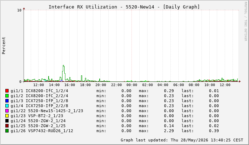Image resolution: width=249 pixels, height=145 pixels.
Task: Click the legend label gi1/4 ICX7250-IfP_2/2/8
Action: coord(39,106)
